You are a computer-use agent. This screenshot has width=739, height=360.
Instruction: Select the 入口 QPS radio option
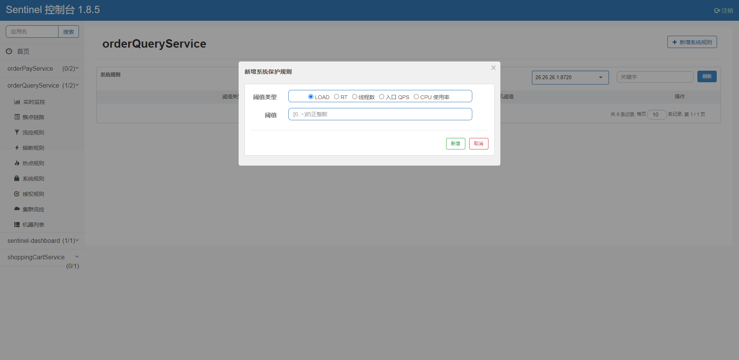pos(381,97)
